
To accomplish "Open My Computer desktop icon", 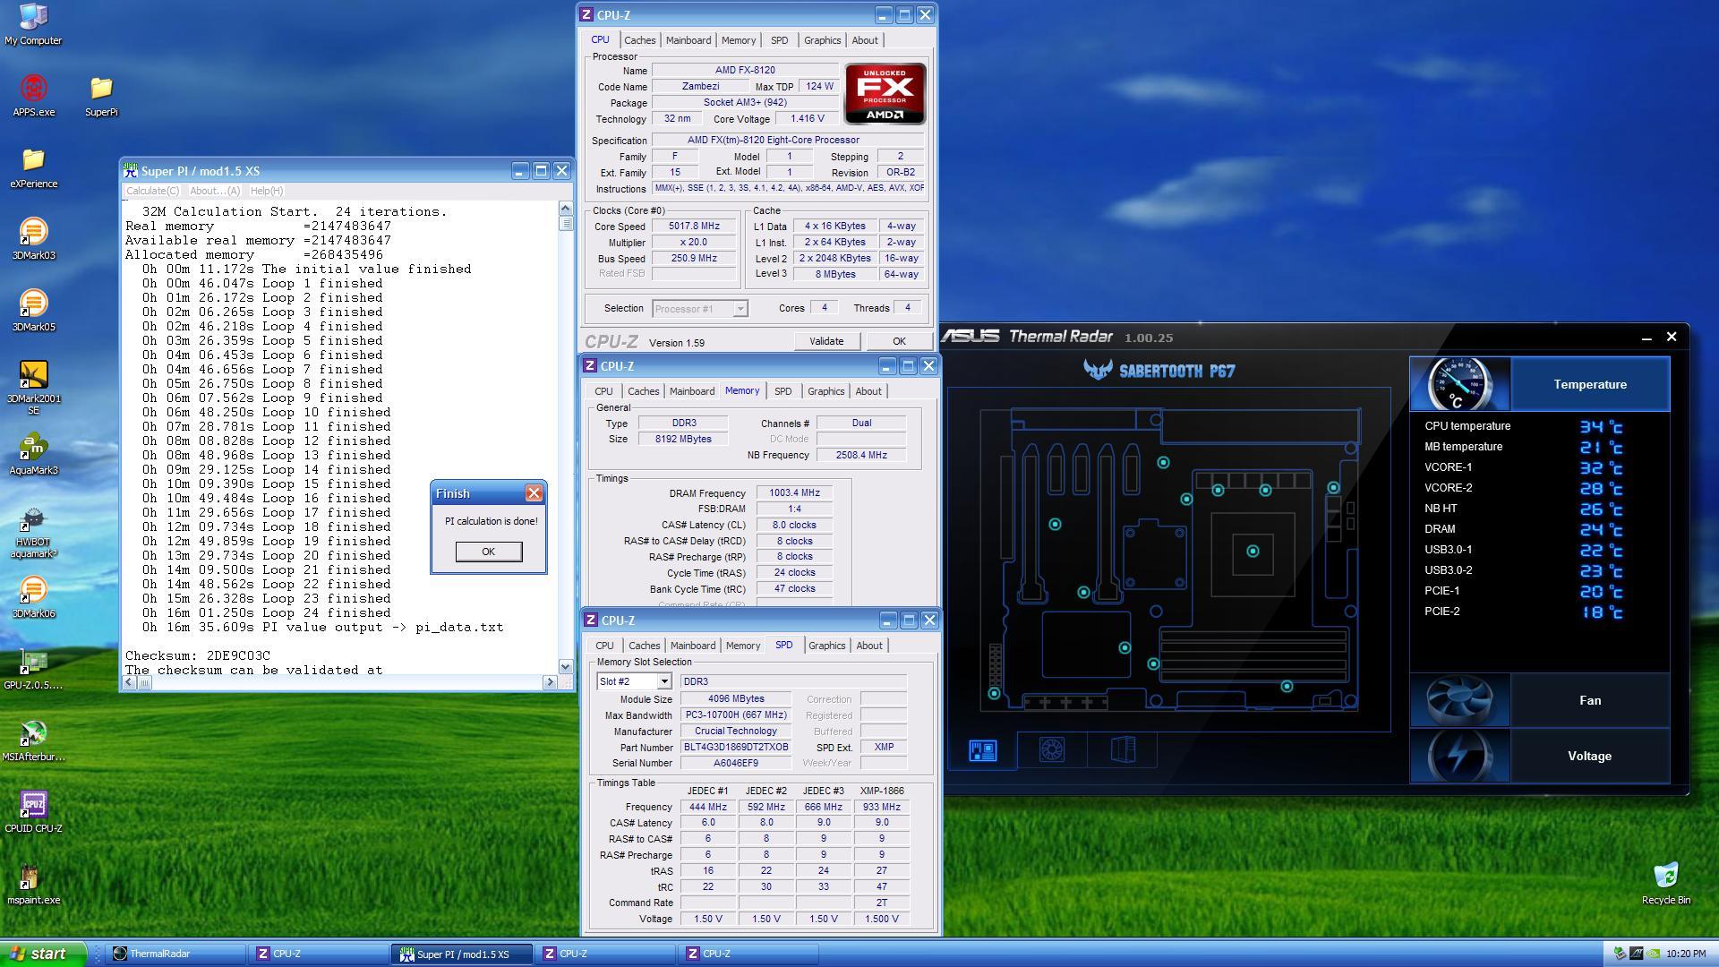I will pos(33,24).
